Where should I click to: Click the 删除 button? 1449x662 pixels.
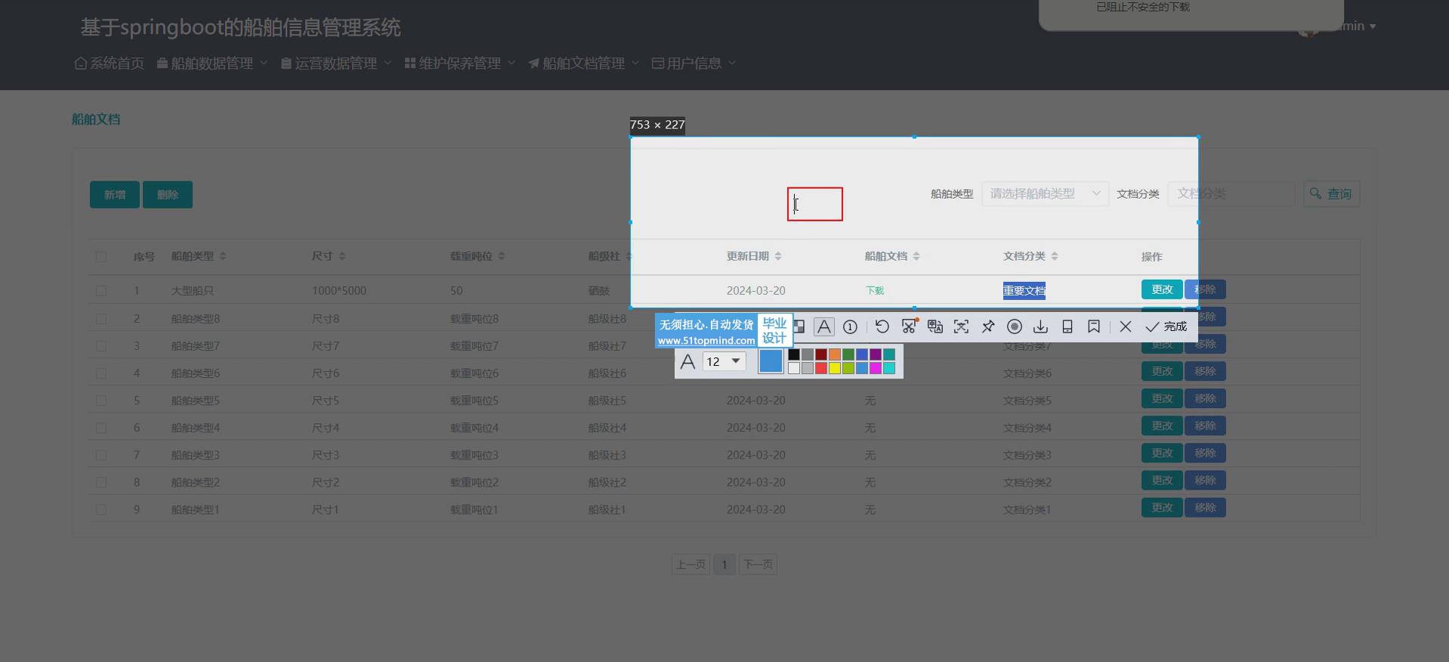coord(168,194)
